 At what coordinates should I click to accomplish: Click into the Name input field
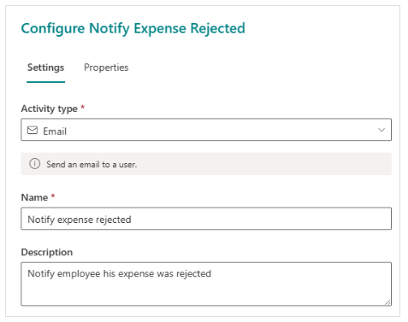click(206, 219)
